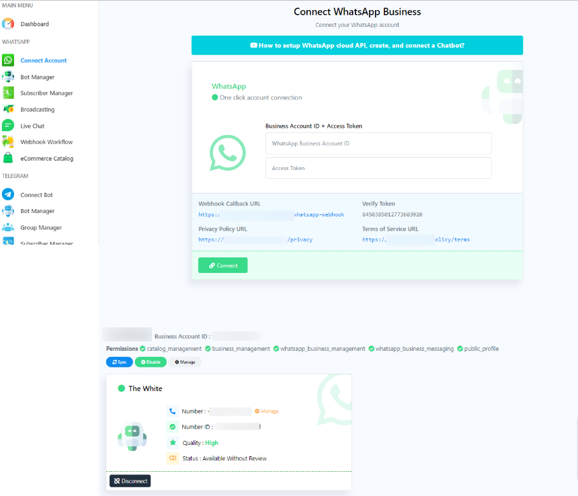Open the WhatsApp cloud API setup video banner

357,46
